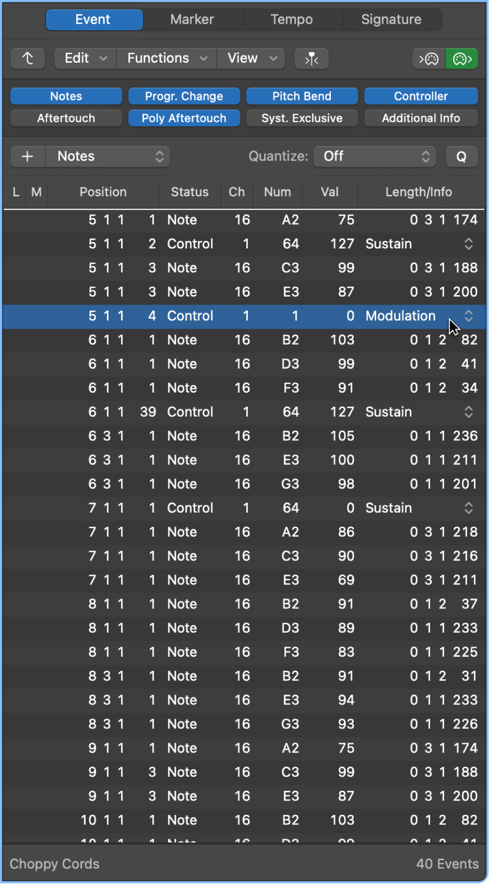489x885 pixels.
Task: Enable the MIDI Input icon on the right
Action: tap(428, 58)
